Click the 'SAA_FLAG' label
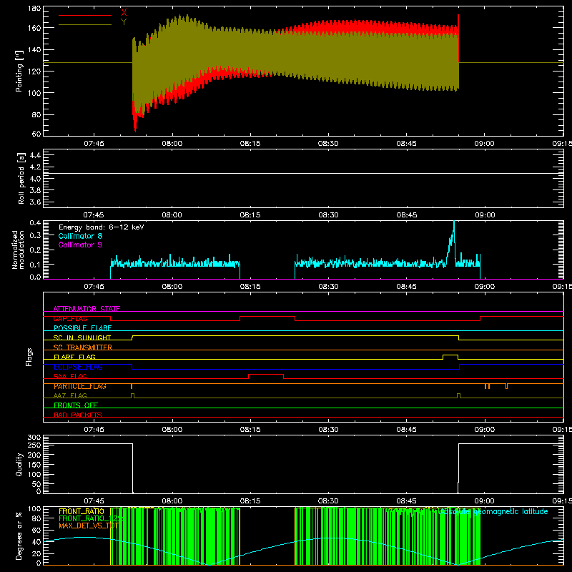This screenshot has width=572, height=572. click(x=70, y=377)
